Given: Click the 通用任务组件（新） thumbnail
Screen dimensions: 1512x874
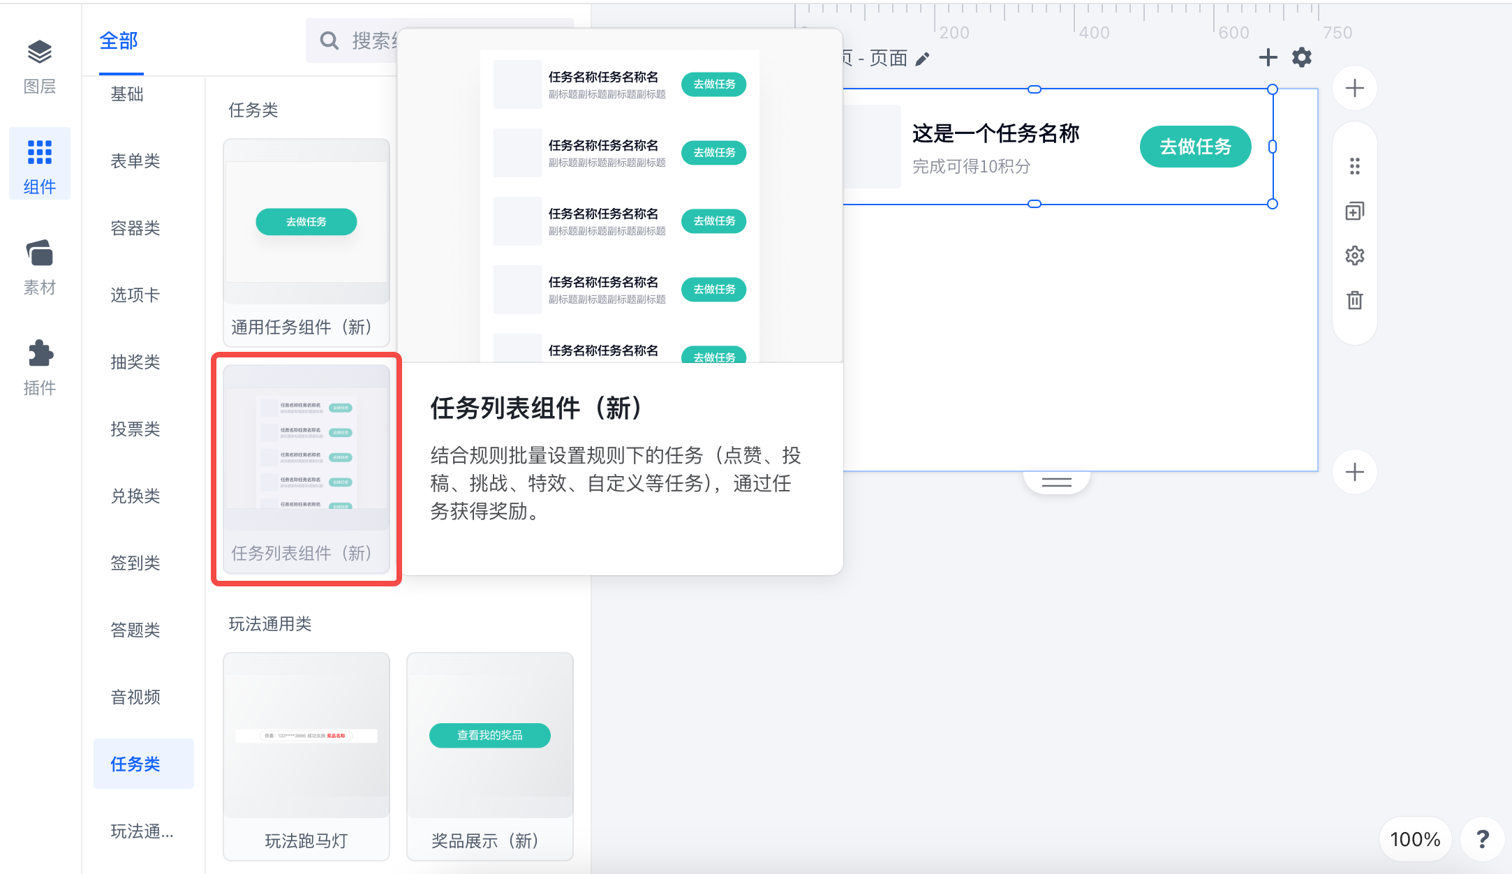Looking at the screenshot, I should pos(306,242).
